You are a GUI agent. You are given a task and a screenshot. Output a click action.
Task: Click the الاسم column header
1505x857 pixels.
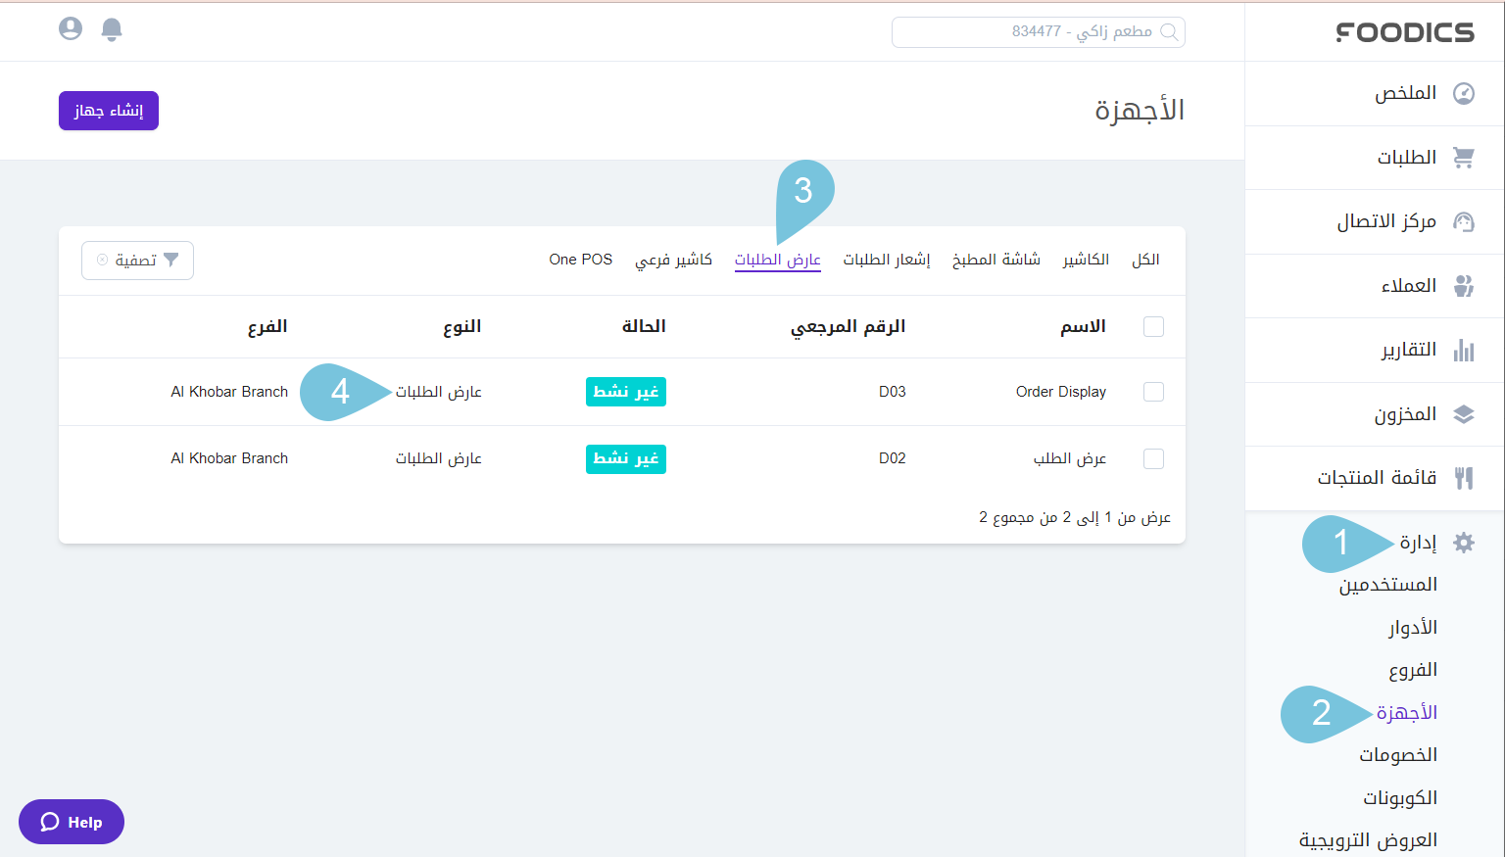point(1083,326)
